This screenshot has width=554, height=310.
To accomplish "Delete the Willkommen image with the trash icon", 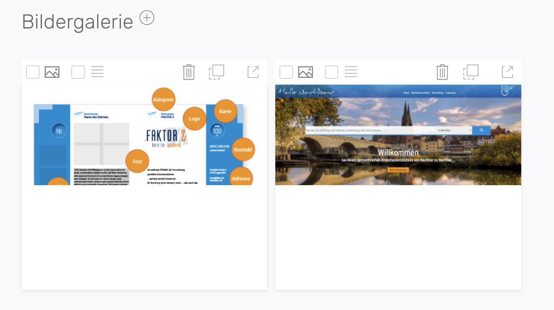I will pos(442,72).
